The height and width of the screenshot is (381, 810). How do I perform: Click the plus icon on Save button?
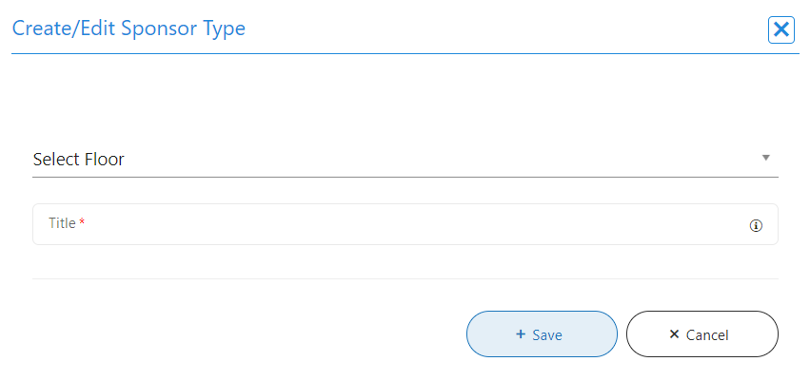tap(521, 334)
